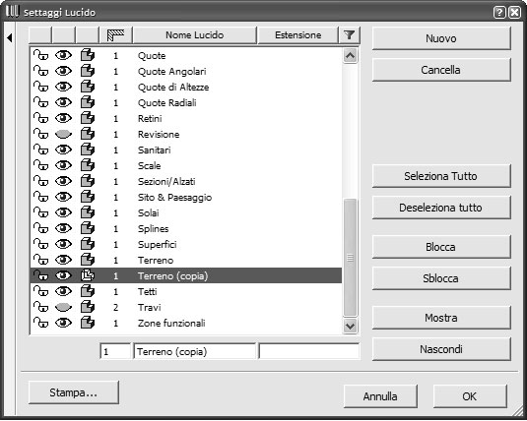Viewport: 527px width, 421px height.
Task: Click the Nuovo button
Action: click(x=441, y=38)
